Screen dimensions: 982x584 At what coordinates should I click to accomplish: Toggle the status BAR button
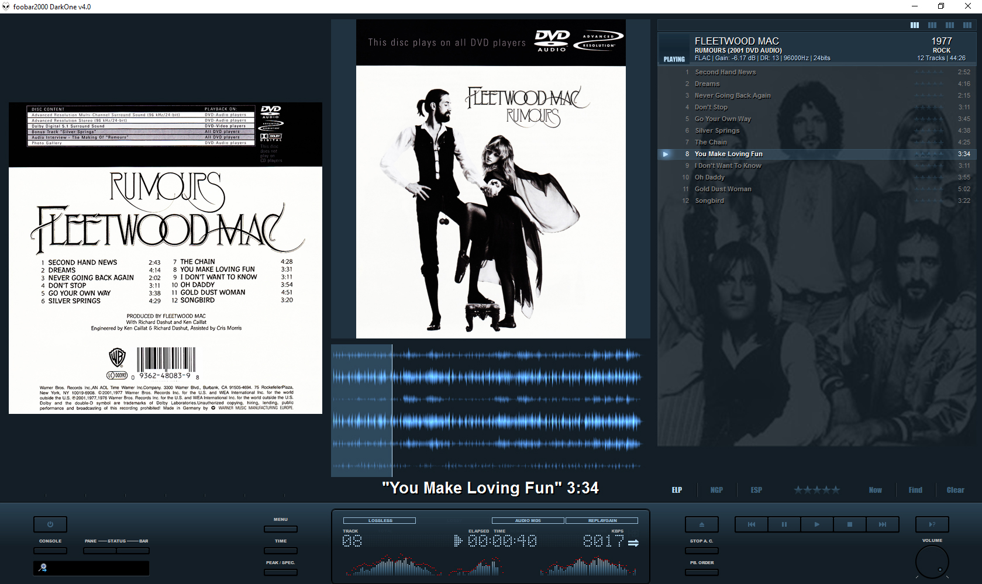coord(133,551)
